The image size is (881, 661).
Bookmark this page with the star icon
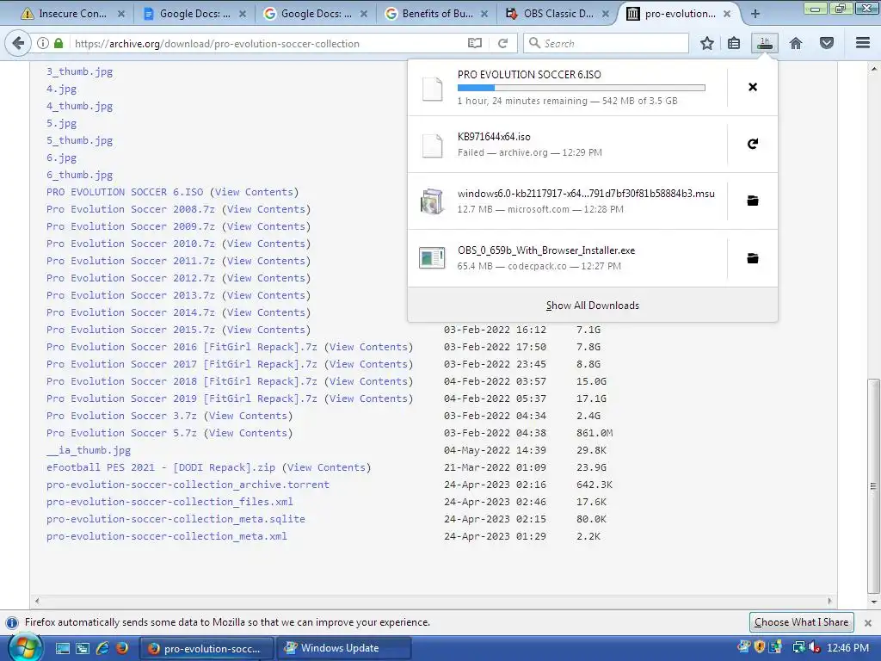[707, 43]
